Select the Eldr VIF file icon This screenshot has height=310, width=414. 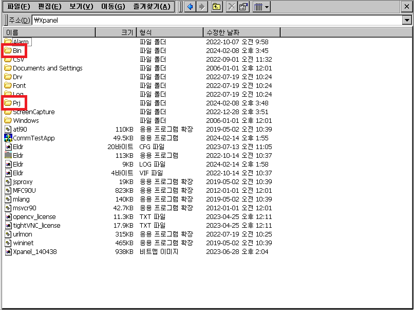point(8,173)
